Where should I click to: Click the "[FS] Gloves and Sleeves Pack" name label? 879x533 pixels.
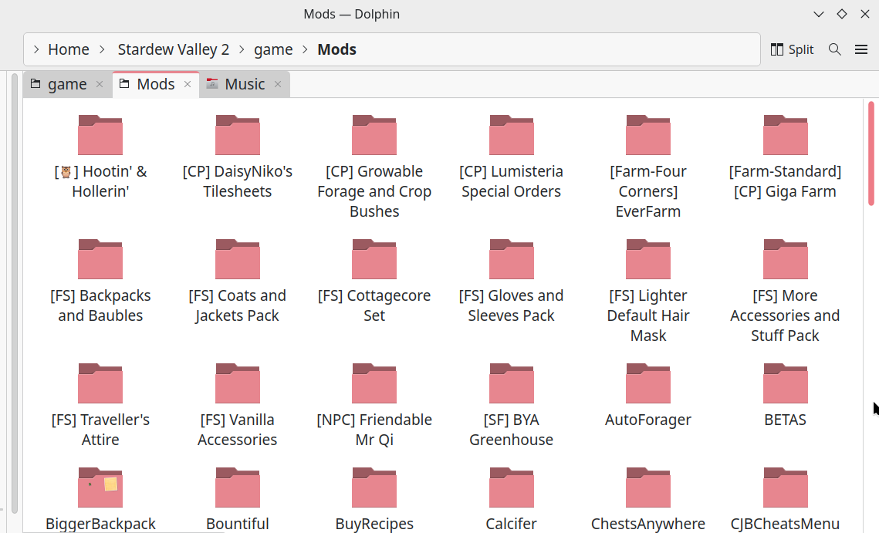coord(511,305)
